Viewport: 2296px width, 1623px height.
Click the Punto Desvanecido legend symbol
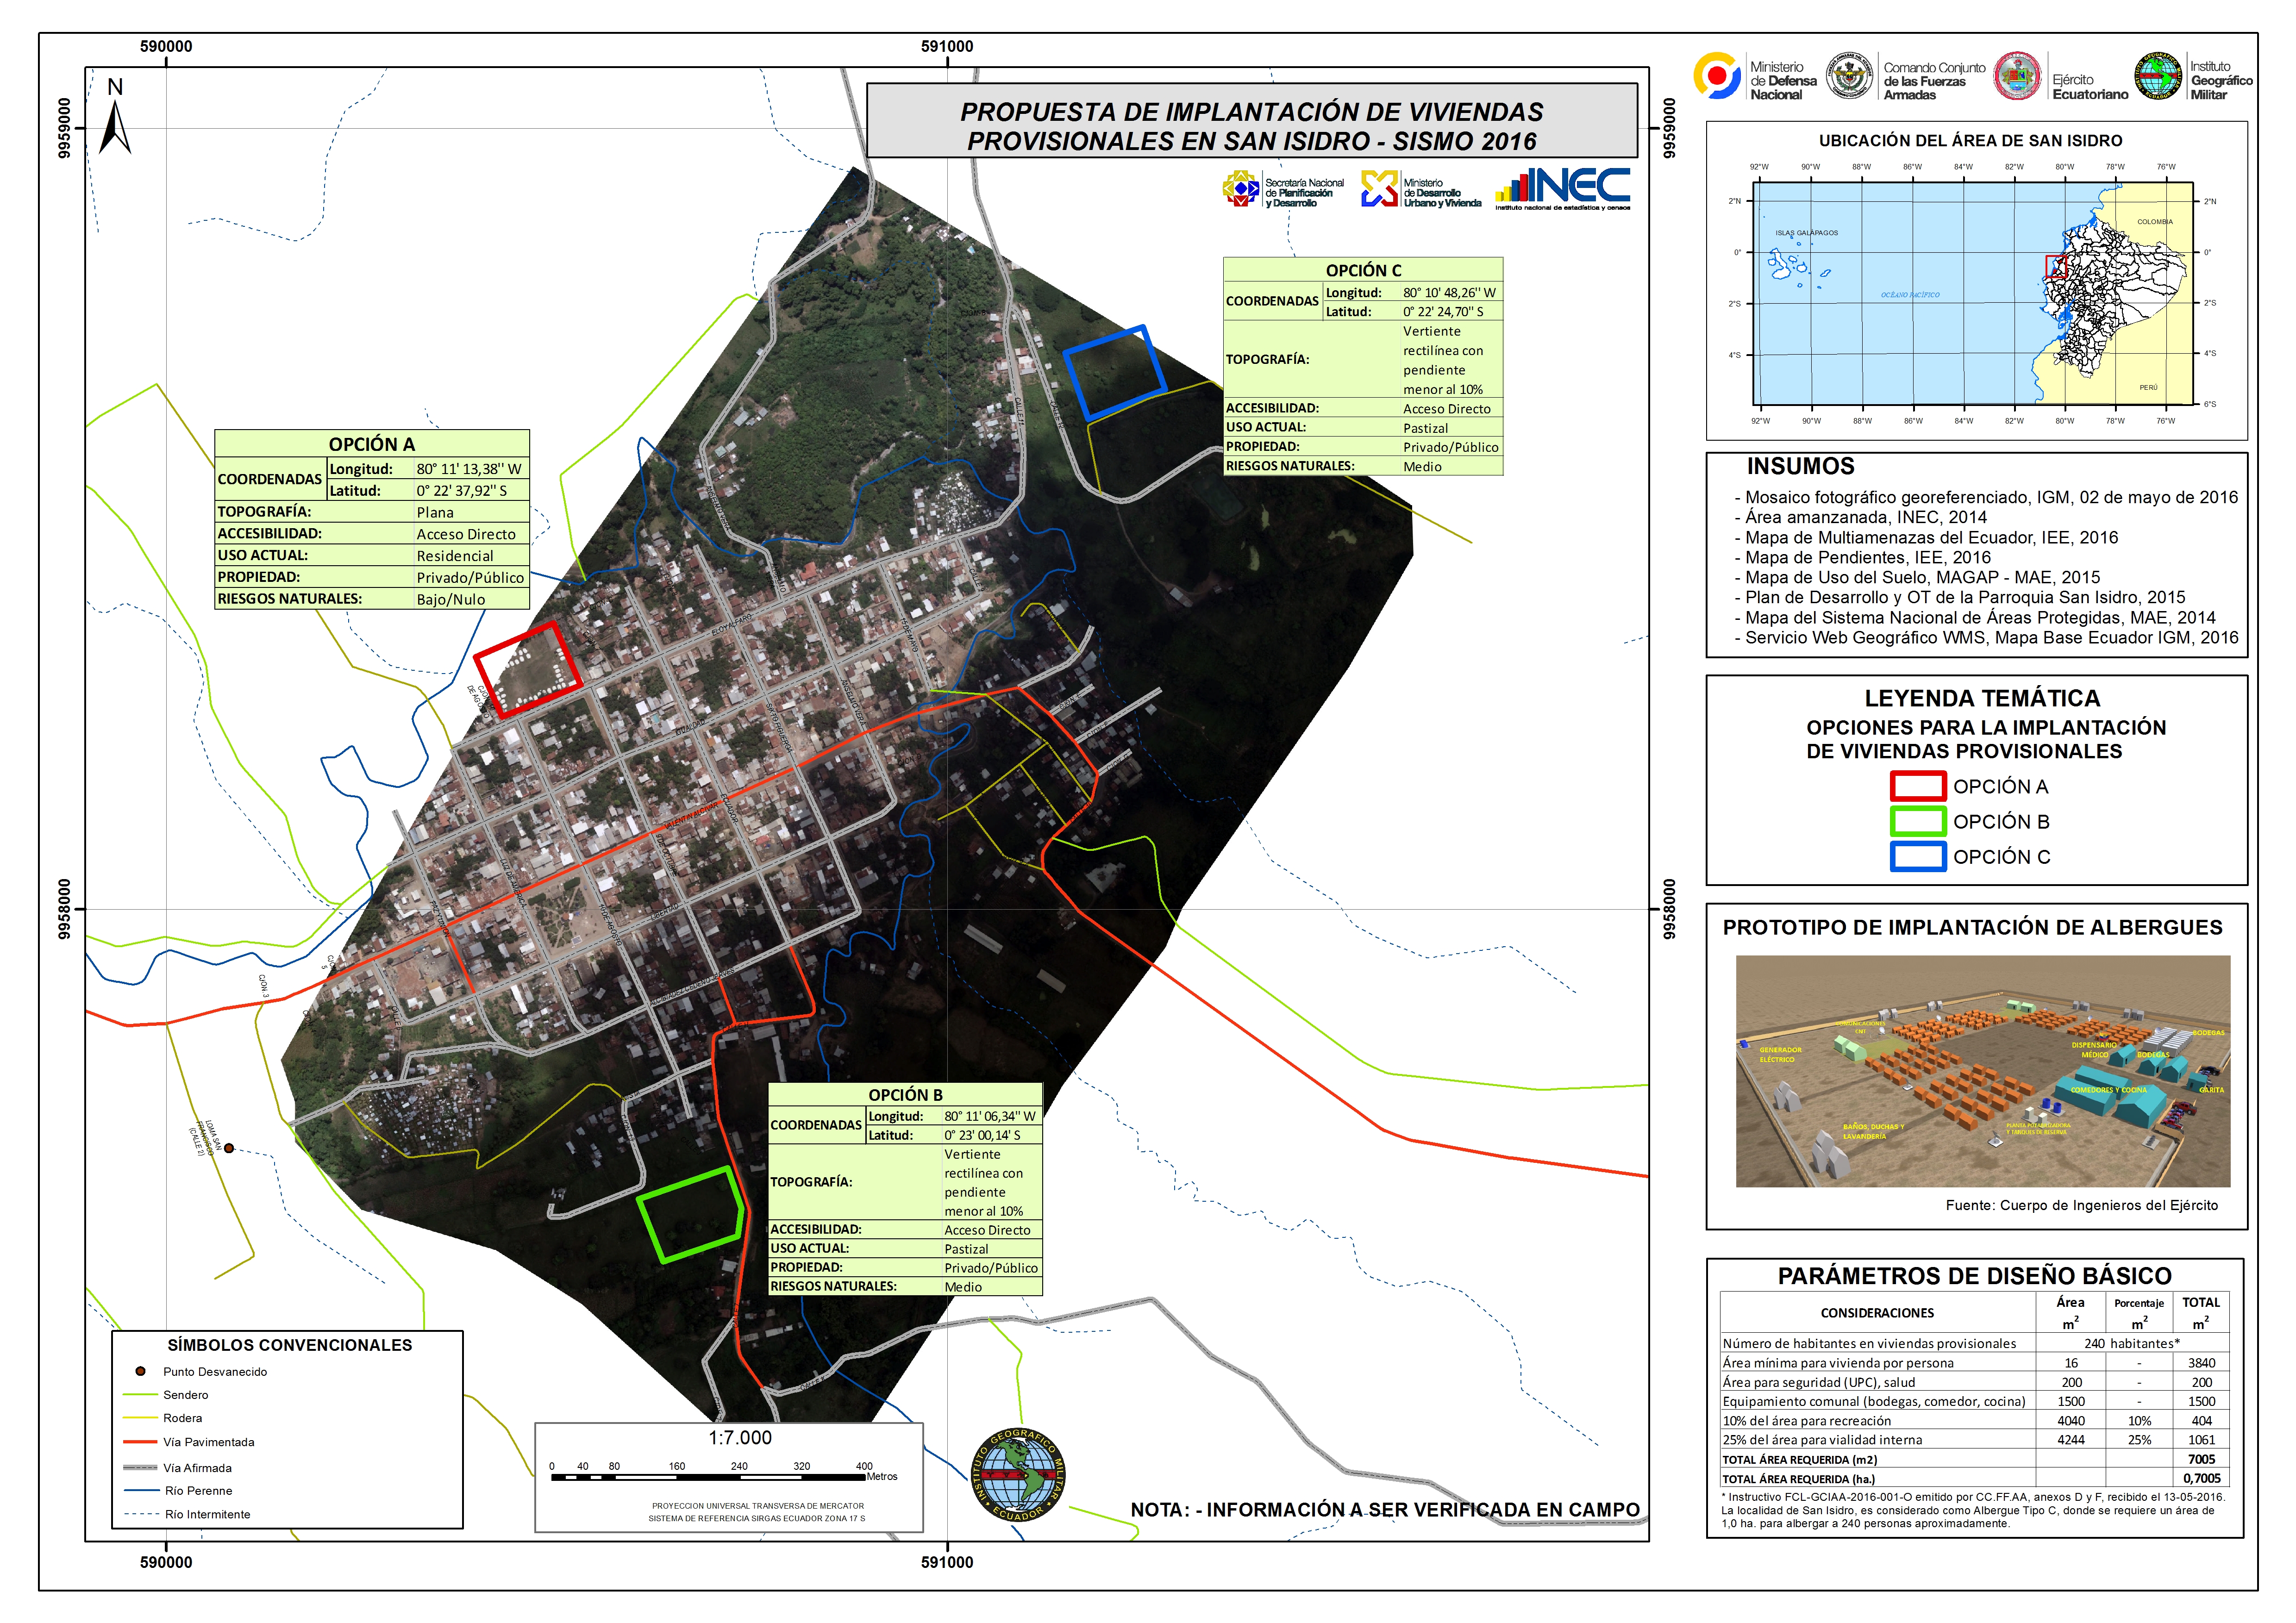pos(141,1371)
